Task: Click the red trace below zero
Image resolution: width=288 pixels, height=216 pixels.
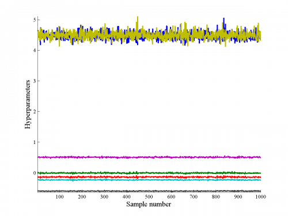Action: point(149,177)
